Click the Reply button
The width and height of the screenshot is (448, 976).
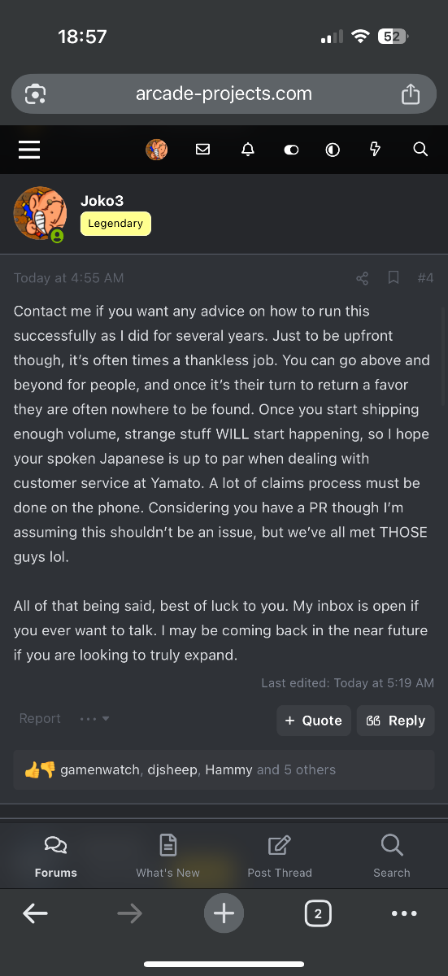pos(396,721)
